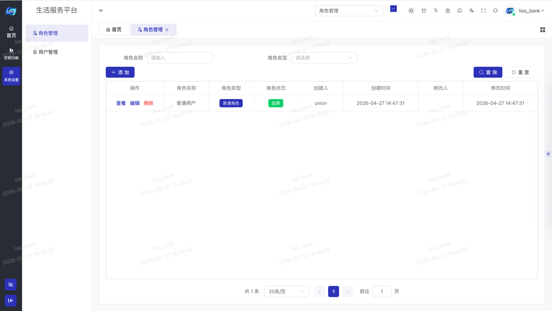Screen dimensions: 552x311
Task: Open the skin theme shirt icon
Action: click(x=423, y=11)
